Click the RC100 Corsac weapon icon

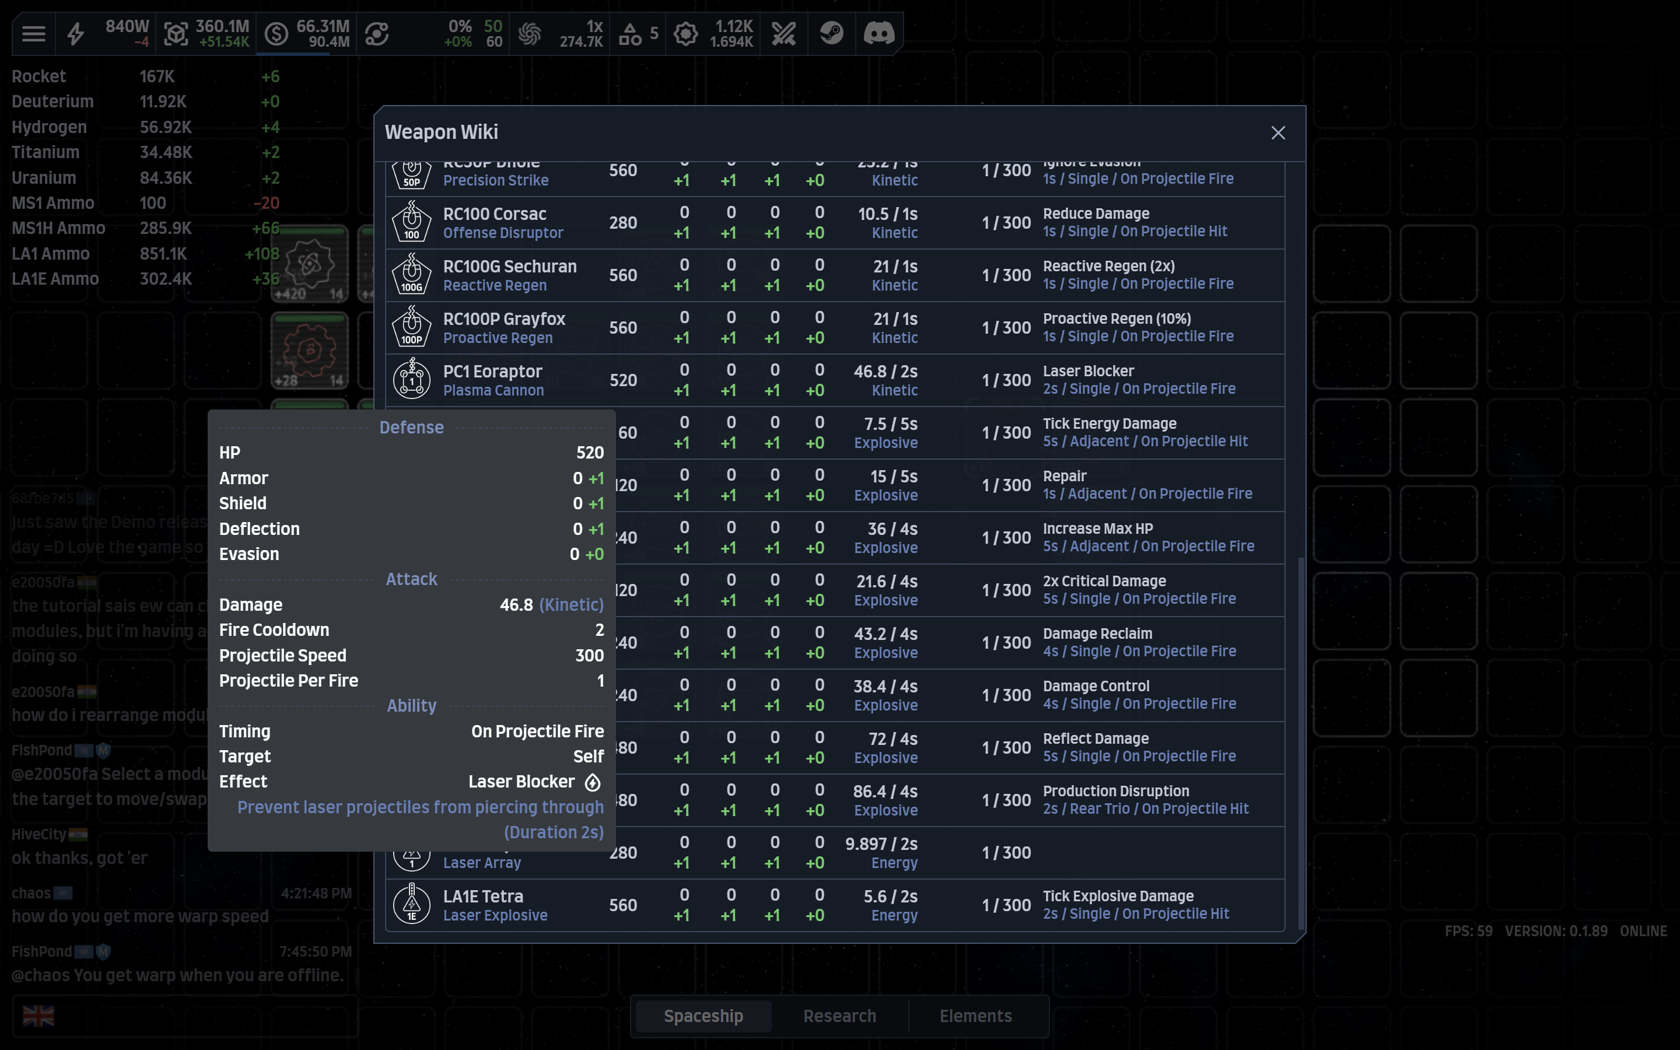[412, 222]
